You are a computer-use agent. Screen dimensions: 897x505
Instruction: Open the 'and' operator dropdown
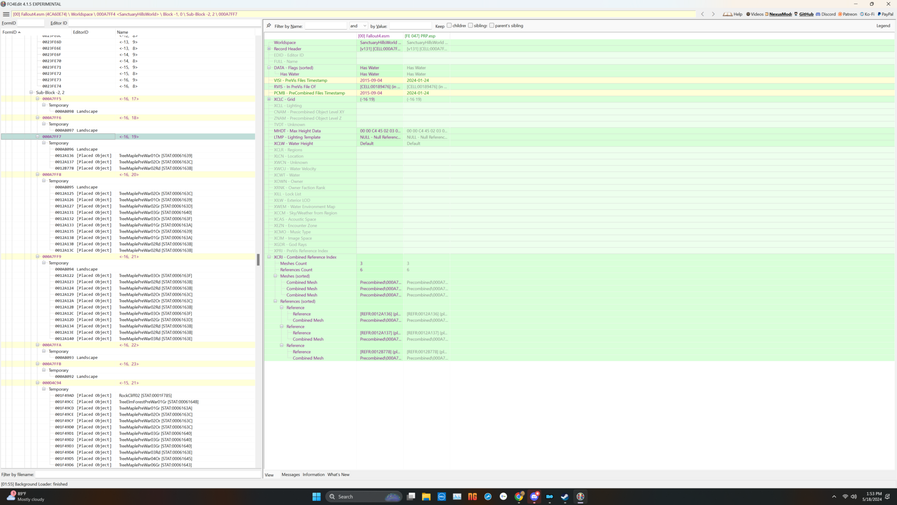pyautogui.click(x=358, y=26)
